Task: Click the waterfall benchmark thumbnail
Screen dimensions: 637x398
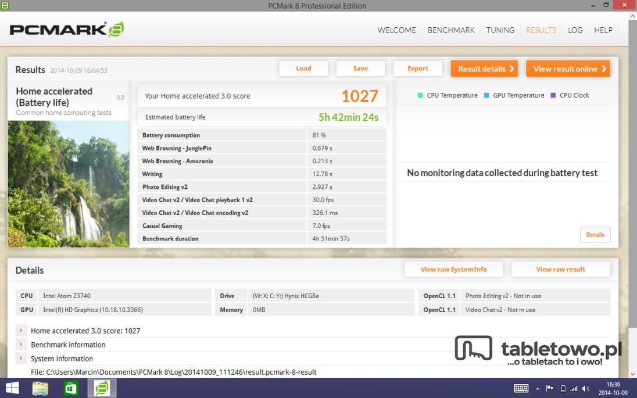Action: point(68,184)
